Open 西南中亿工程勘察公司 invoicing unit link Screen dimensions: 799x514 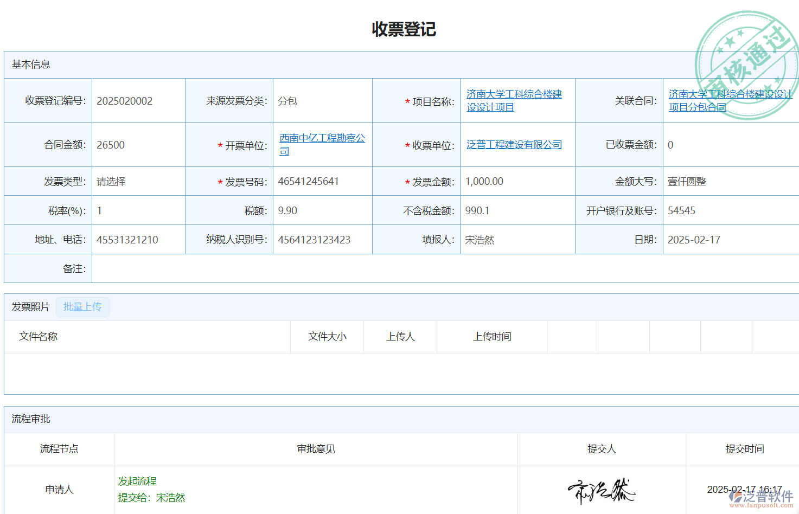(322, 144)
